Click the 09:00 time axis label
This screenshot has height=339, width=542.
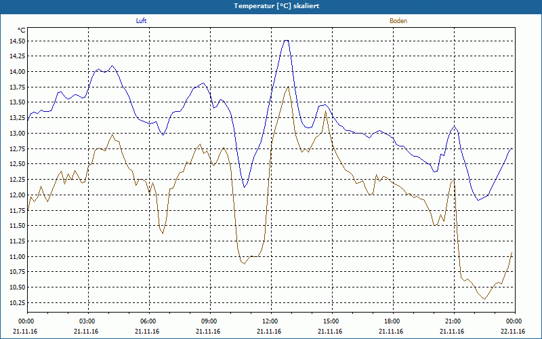209,321
